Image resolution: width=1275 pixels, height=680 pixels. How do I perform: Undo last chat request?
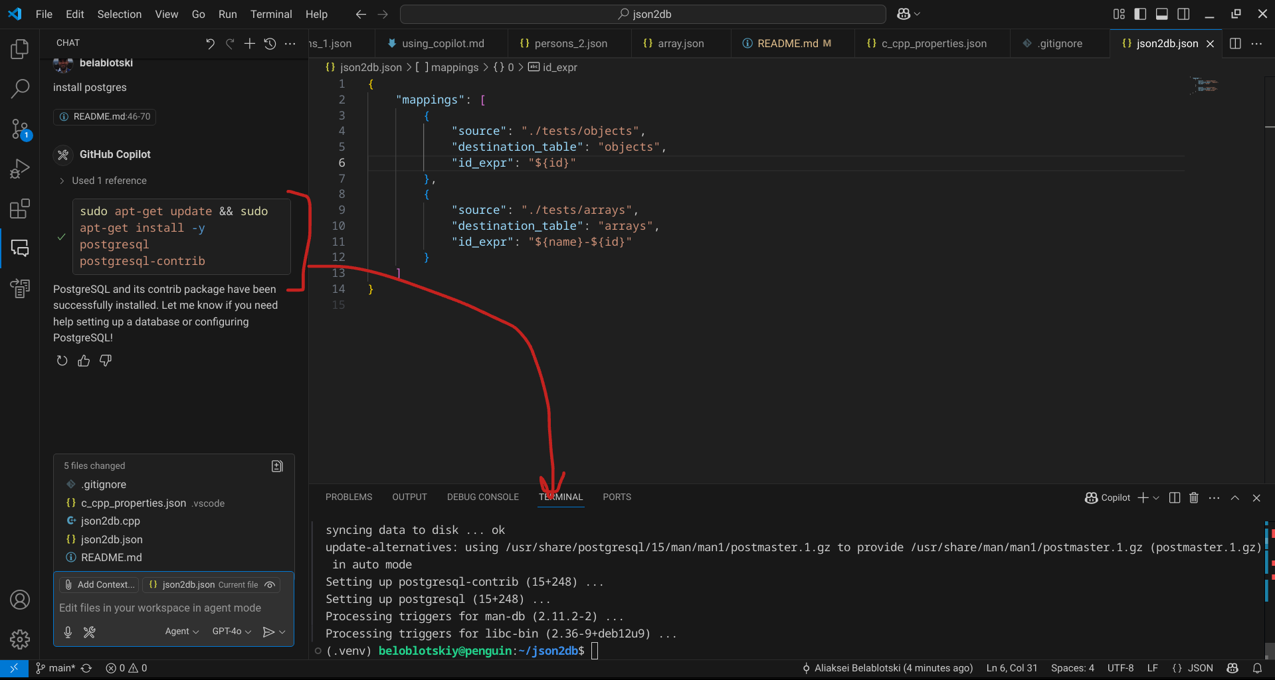210,43
